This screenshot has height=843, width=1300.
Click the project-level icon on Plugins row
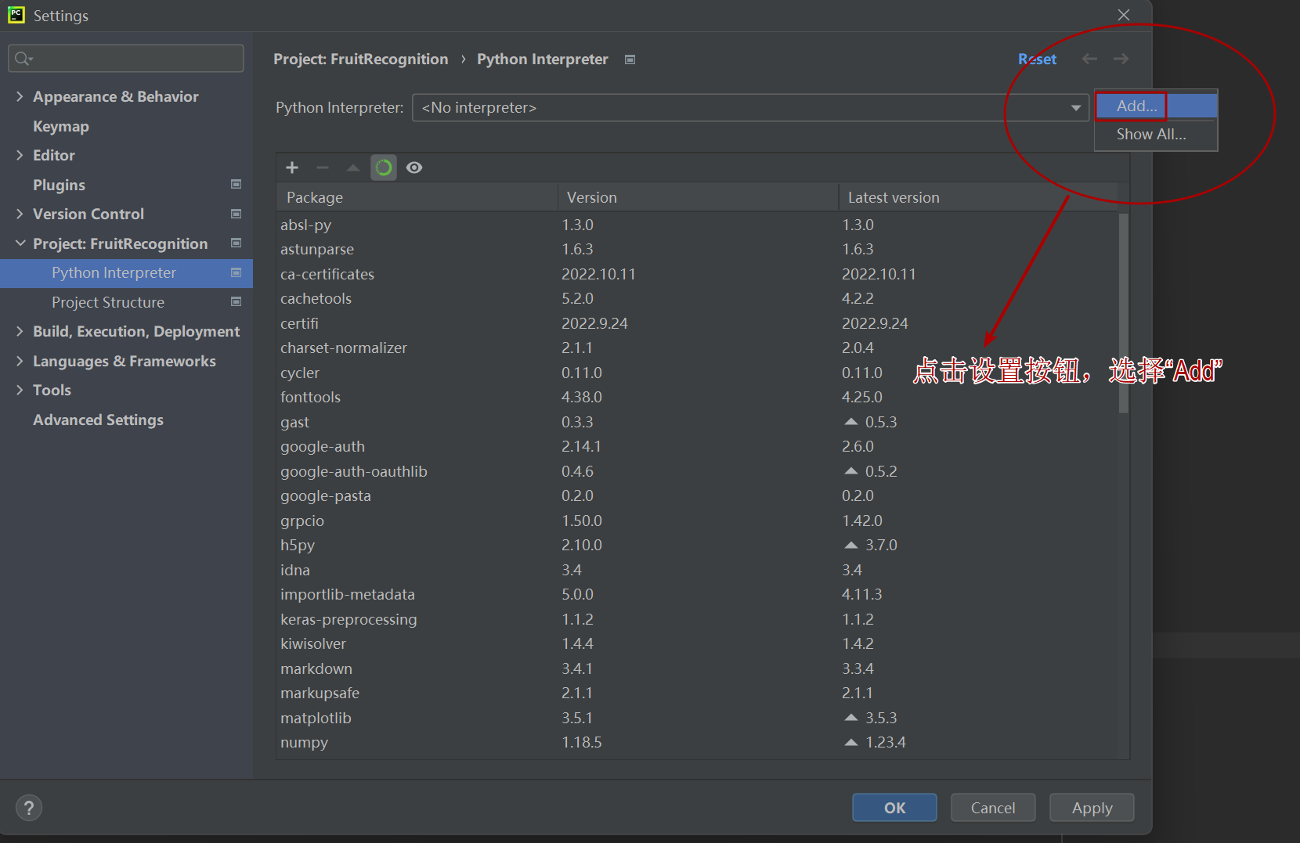(x=236, y=184)
